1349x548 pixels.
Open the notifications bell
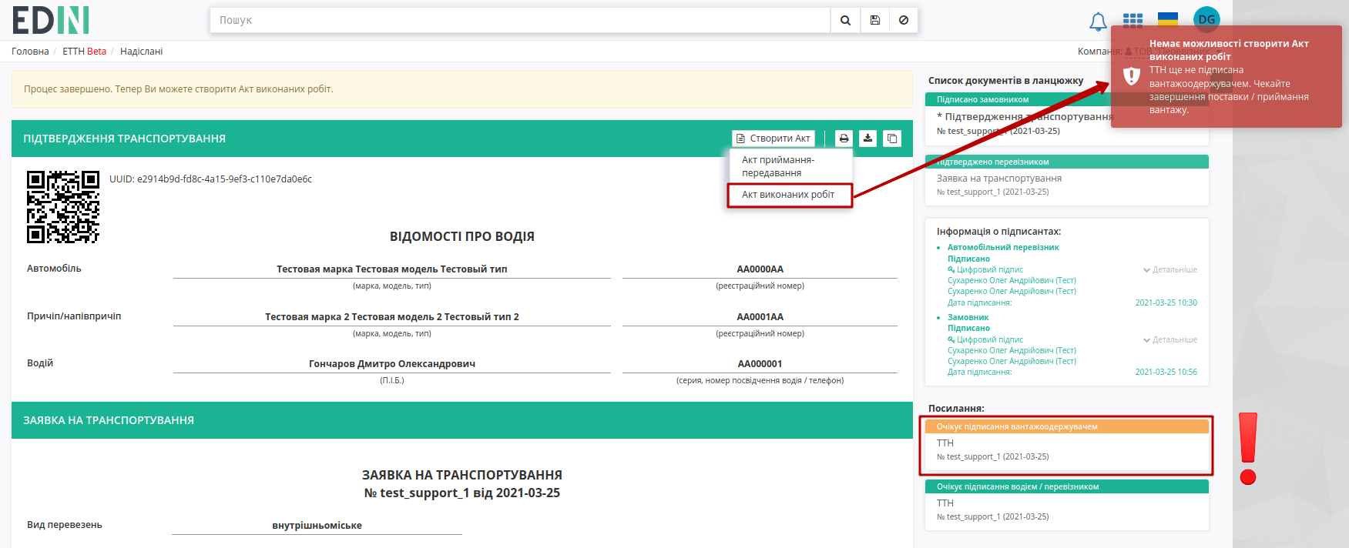(1098, 22)
